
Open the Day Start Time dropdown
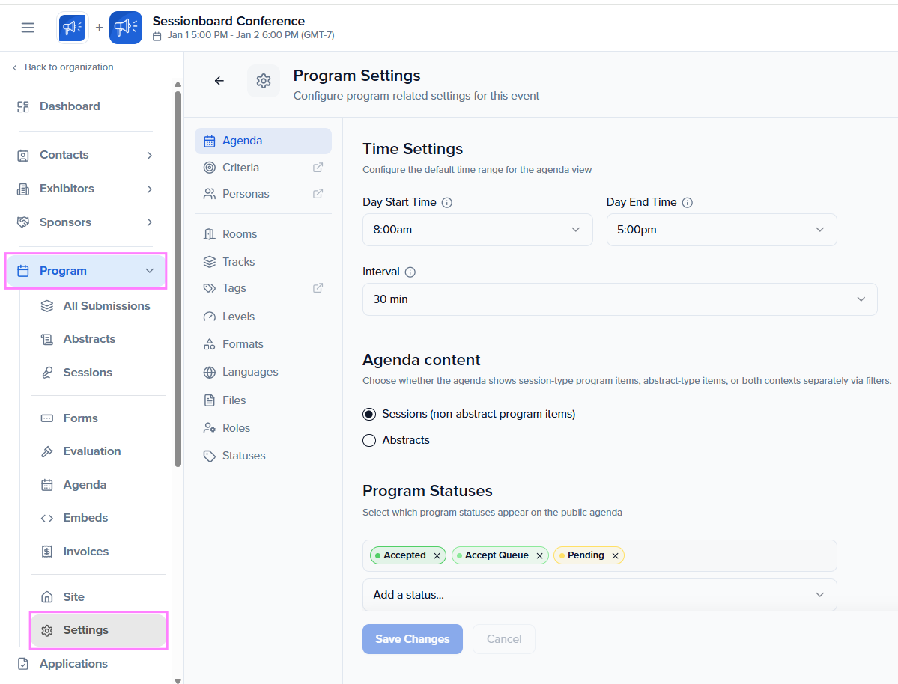click(477, 230)
